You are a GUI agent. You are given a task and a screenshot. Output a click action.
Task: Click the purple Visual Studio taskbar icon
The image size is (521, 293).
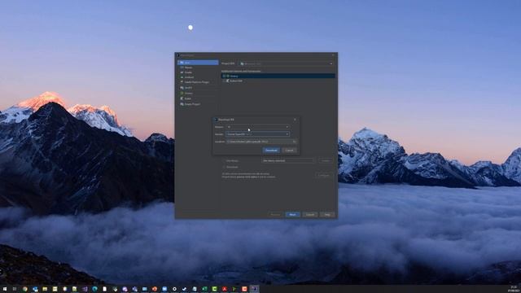[85, 289]
